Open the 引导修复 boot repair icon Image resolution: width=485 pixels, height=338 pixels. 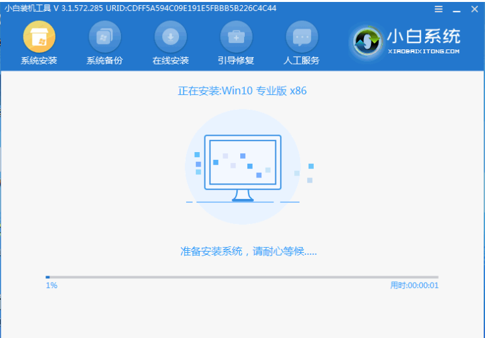click(x=236, y=37)
